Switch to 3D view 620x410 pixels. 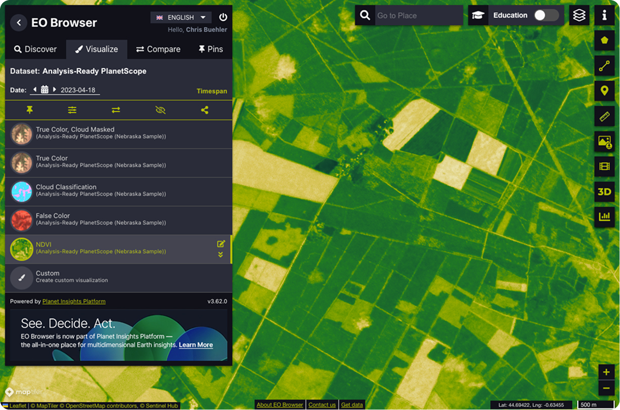(604, 191)
